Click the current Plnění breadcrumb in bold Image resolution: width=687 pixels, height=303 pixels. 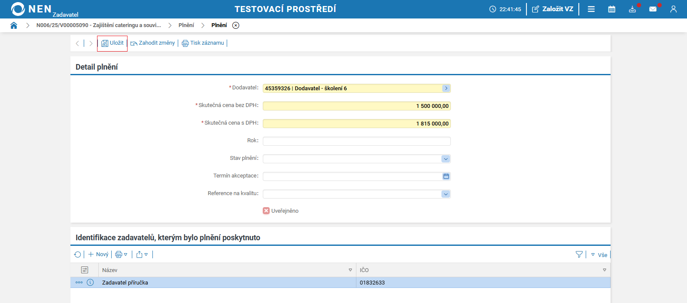(x=219, y=25)
